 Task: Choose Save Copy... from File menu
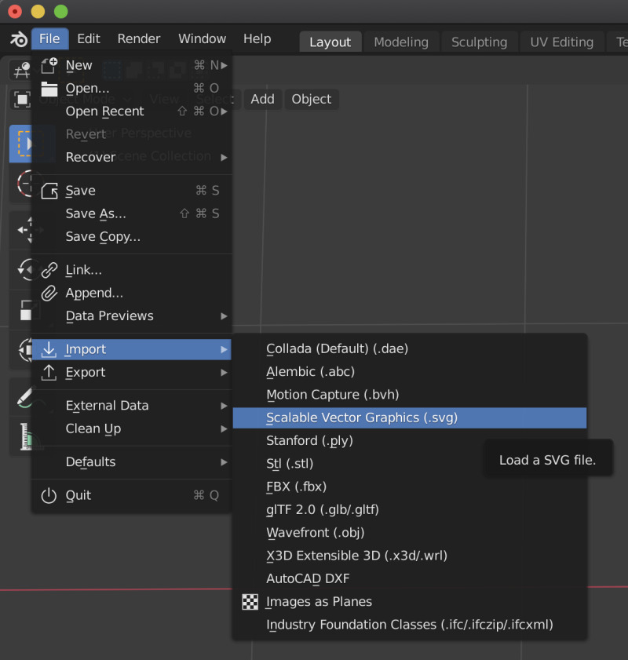click(x=132, y=236)
